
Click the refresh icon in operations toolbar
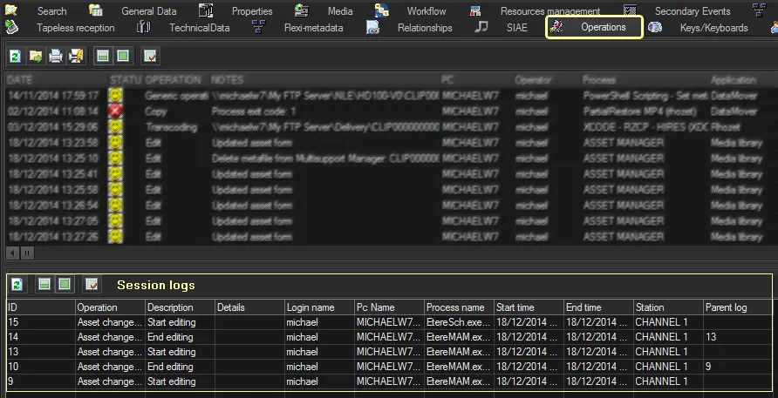(15, 57)
